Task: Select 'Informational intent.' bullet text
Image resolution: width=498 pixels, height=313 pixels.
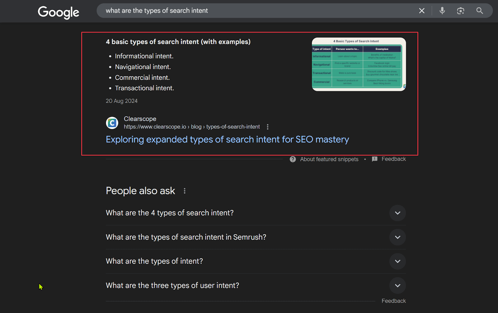Action: click(x=144, y=56)
